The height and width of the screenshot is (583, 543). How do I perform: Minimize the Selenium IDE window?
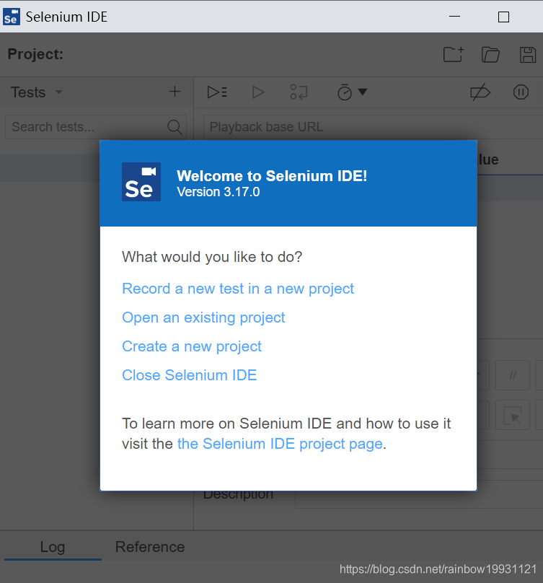click(x=454, y=17)
